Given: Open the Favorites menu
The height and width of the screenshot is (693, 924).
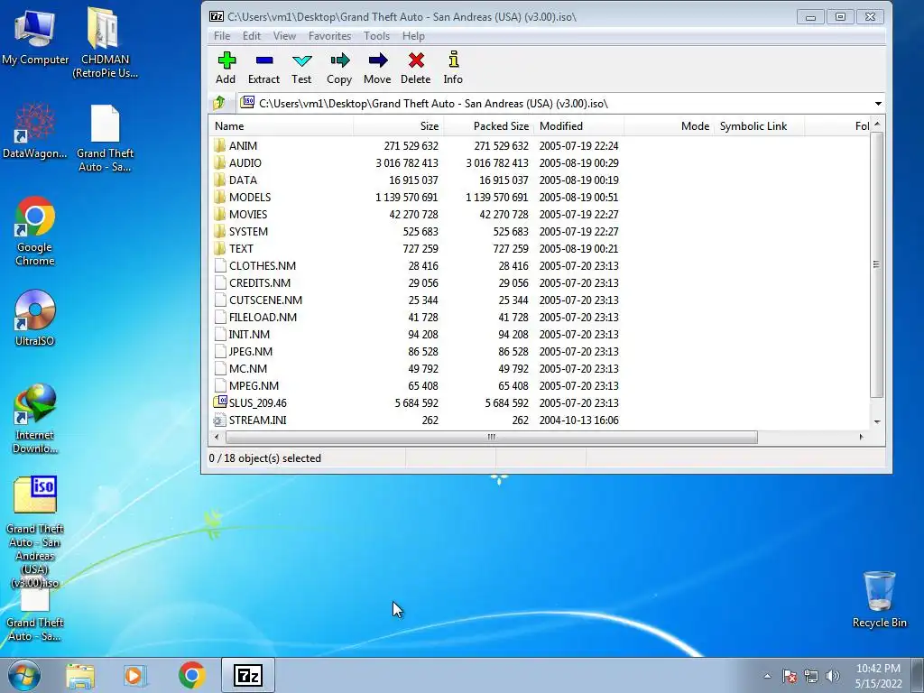Looking at the screenshot, I should (x=329, y=36).
